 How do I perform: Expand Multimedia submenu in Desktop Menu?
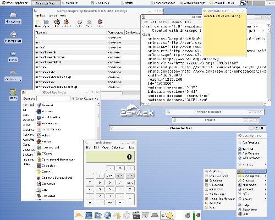(252, 185)
